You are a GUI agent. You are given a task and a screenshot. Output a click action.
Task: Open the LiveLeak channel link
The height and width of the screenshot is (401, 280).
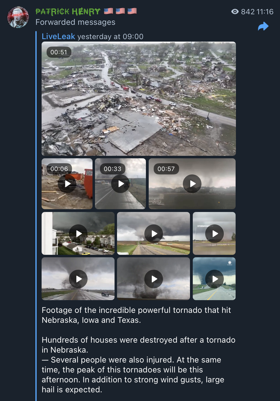58,36
